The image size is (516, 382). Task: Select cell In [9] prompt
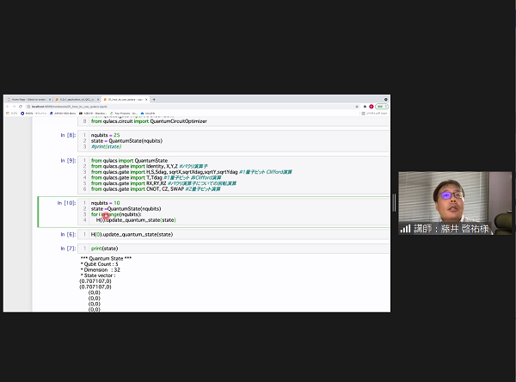click(x=68, y=160)
